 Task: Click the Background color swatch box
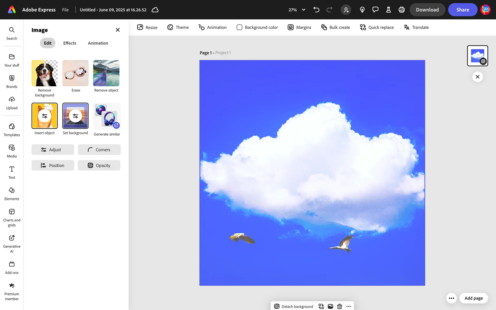tap(239, 27)
